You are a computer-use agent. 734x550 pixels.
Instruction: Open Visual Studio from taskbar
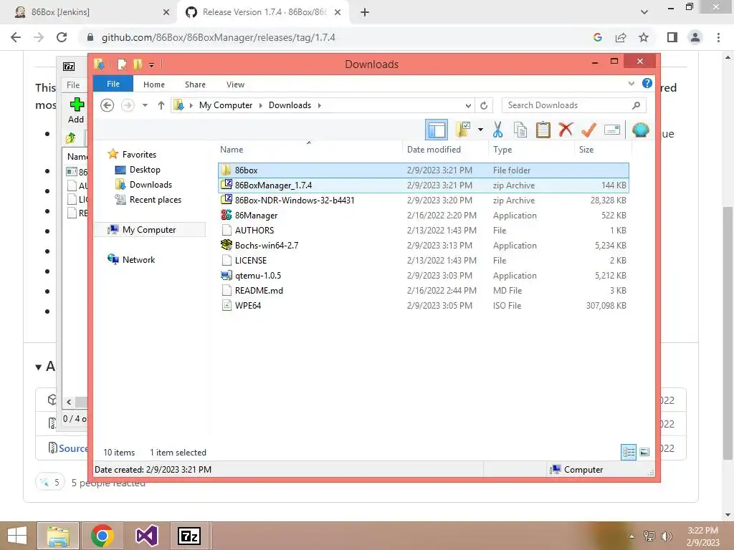point(146,536)
